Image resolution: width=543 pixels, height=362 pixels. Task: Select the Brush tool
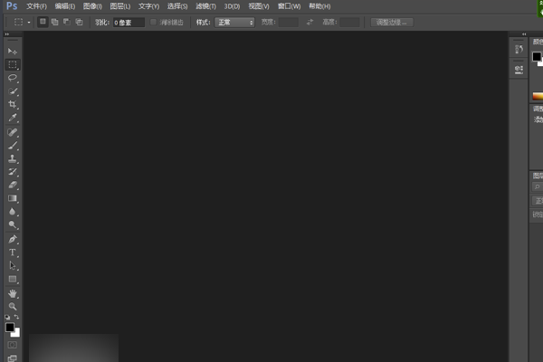pos(13,146)
